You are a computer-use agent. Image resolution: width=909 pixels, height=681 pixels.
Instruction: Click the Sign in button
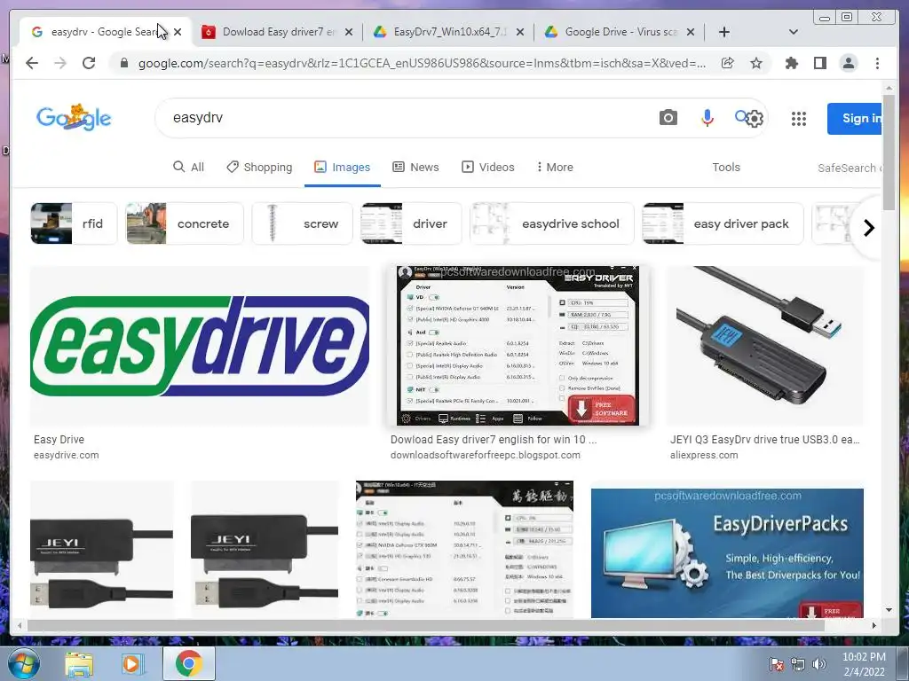coord(855,118)
